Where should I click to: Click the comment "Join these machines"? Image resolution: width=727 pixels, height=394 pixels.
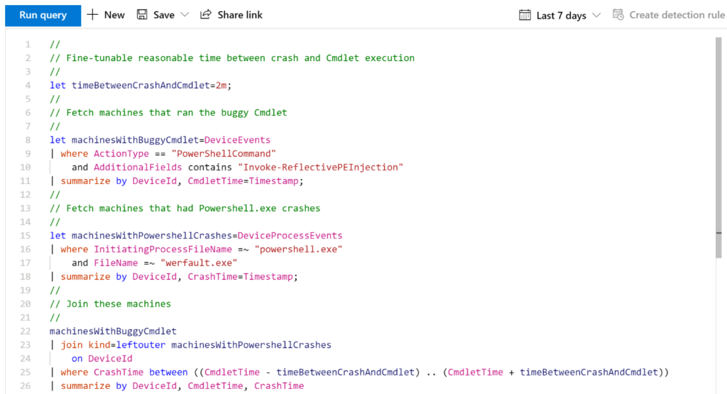pyautogui.click(x=118, y=304)
